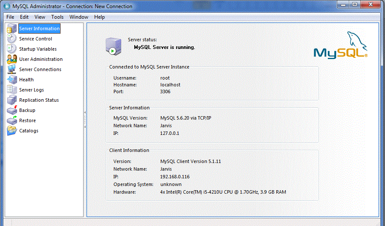Click the 'Connected to MySQL Server Instance' heading
This screenshot has height=226, width=385.
(149, 67)
